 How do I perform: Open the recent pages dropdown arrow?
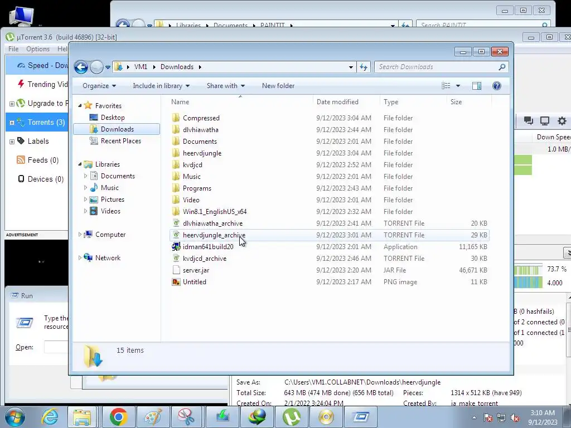(x=108, y=67)
